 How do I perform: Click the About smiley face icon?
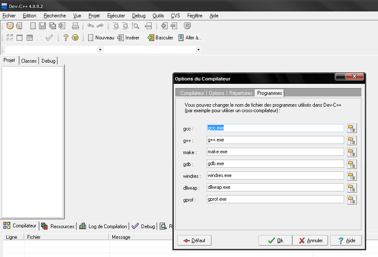click(x=75, y=38)
